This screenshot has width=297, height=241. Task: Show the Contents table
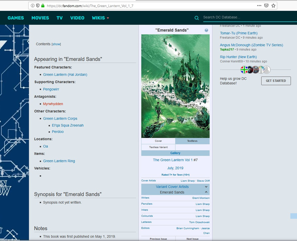[x=56, y=44]
